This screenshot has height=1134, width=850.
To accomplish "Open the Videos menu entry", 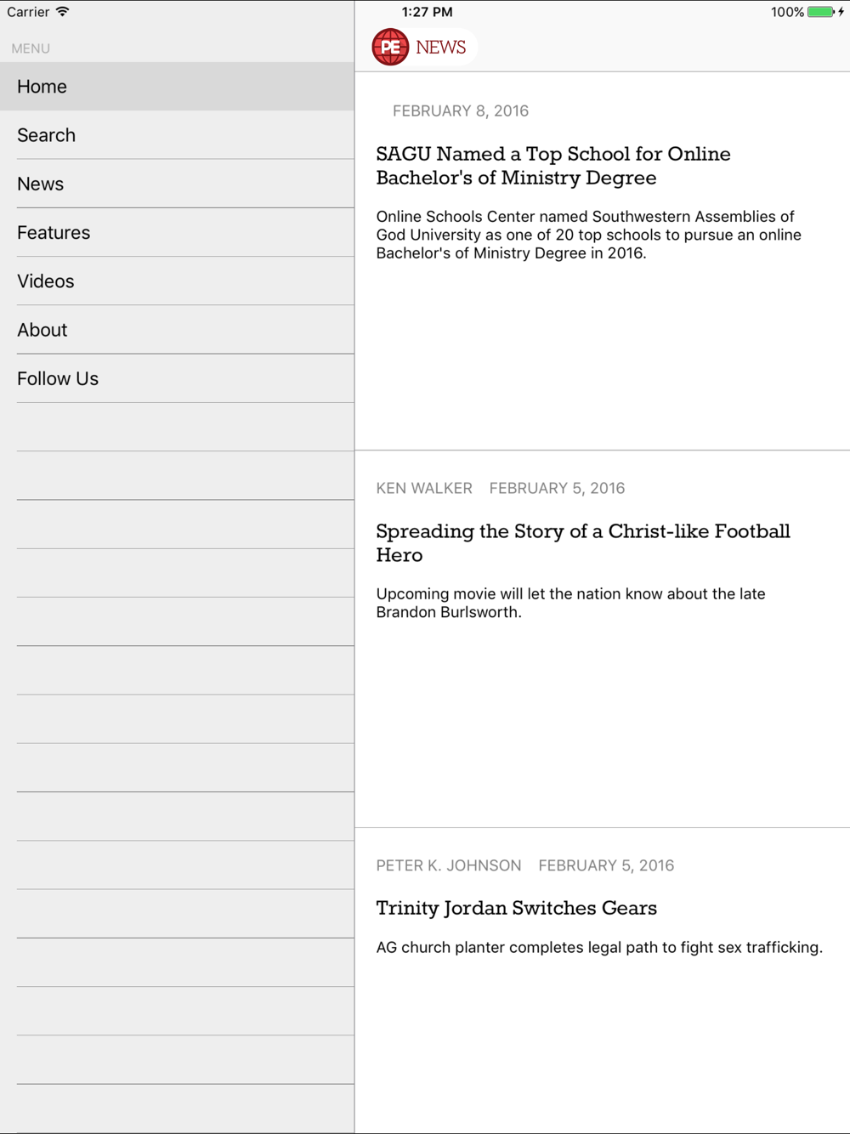I will click(x=46, y=281).
